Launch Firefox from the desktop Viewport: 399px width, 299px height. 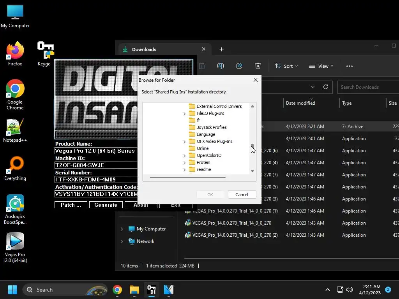point(15,54)
